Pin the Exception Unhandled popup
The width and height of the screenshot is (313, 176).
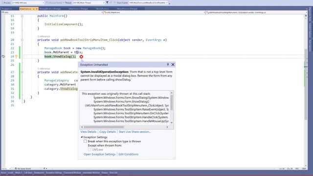pos(168,65)
